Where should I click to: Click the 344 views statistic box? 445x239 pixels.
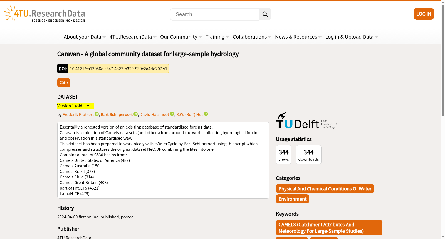(x=284, y=155)
